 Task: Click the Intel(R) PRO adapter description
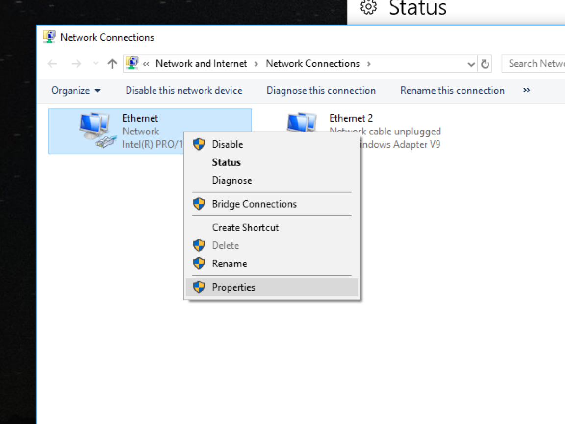pos(153,145)
